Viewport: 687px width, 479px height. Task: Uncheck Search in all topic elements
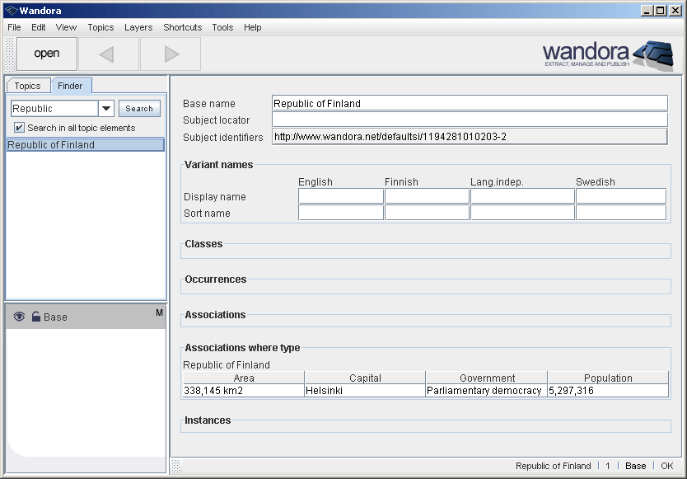pos(19,127)
